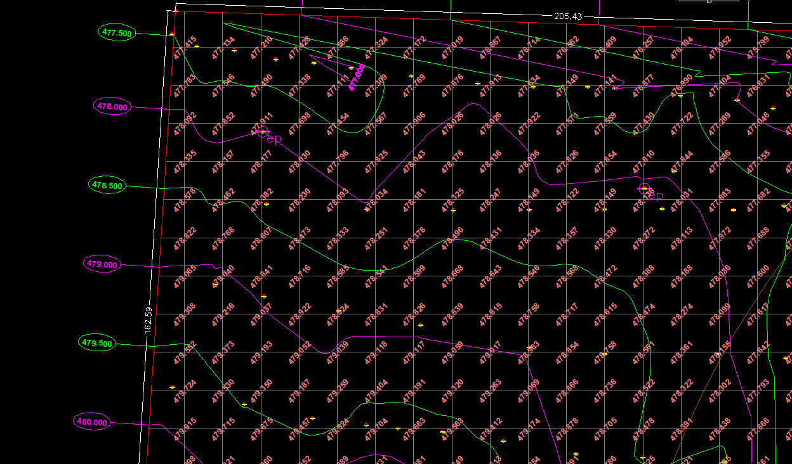This screenshot has width=792, height=464.
Task: Click spot elevation 477.906
Action: click(x=414, y=124)
